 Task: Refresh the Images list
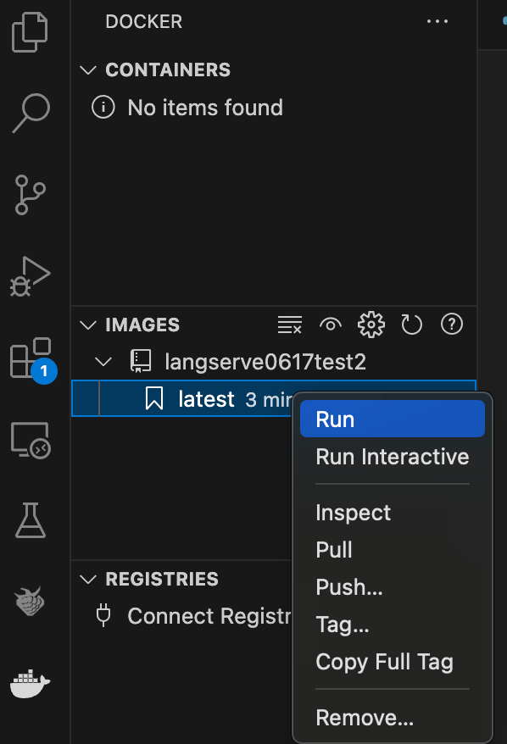[x=411, y=325]
